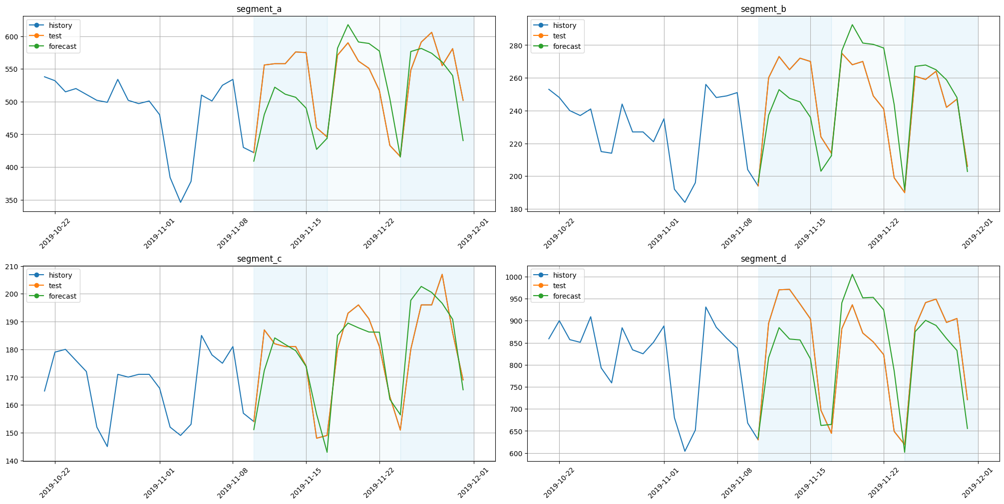The height and width of the screenshot is (504, 1004).
Task: Click the forecast peak in segment_d
Action: click(x=852, y=274)
